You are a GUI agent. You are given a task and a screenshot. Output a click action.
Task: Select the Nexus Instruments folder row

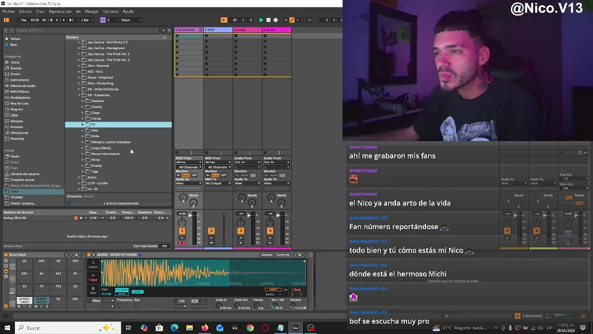[118, 154]
